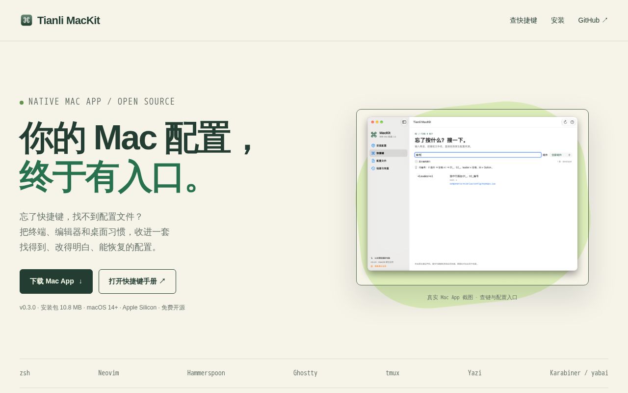The image size is (628, 393).
Task: Click the Hammerspoon label
Action: click(x=206, y=373)
